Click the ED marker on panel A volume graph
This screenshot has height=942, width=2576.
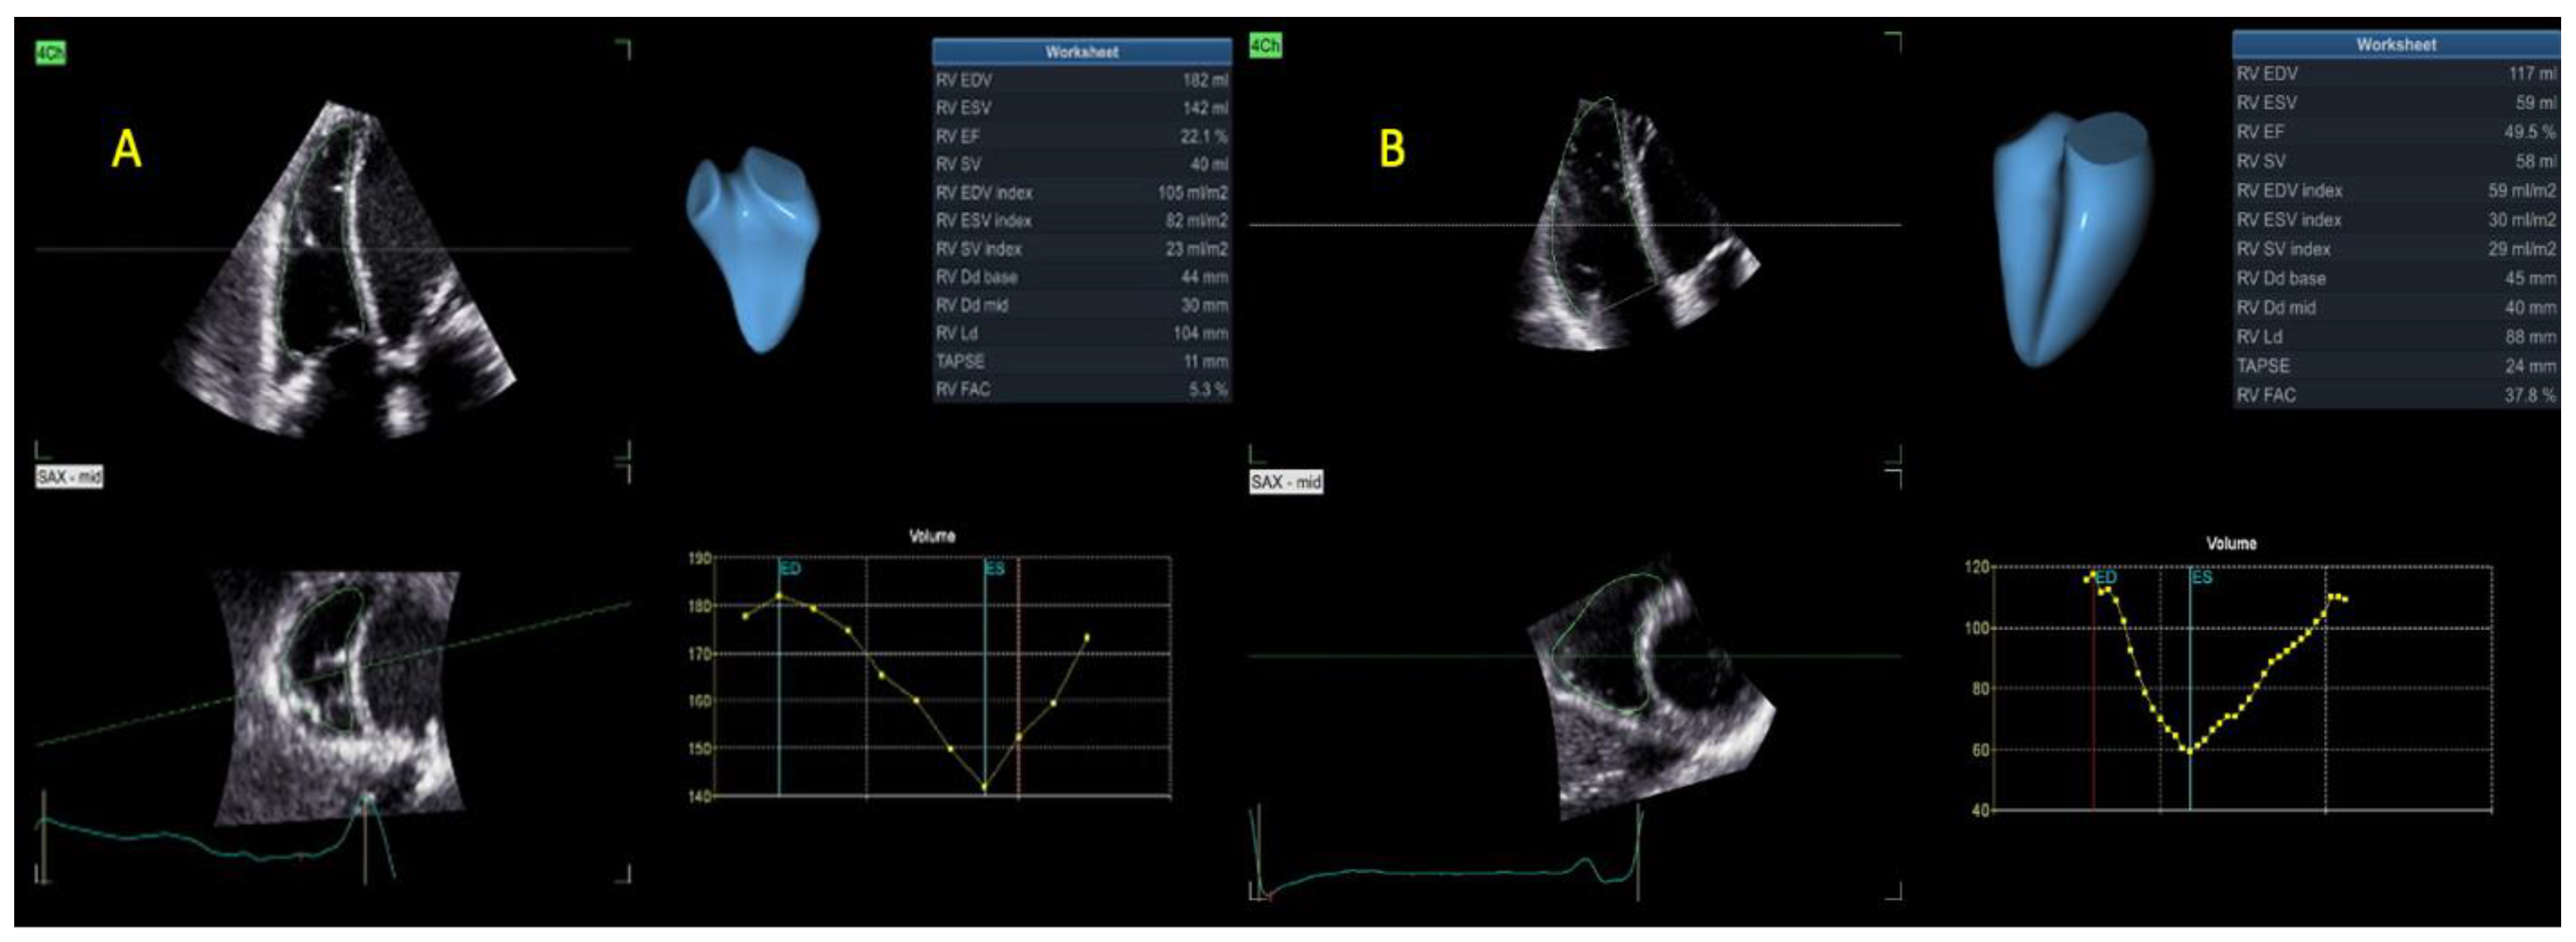tap(790, 570)
